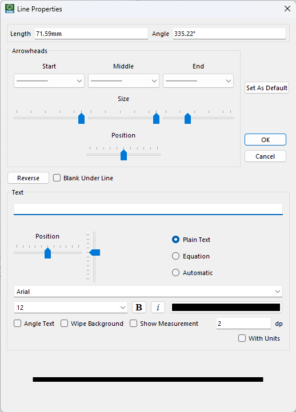Check the With Units checkbox
The width and height of the screenshot is (296, 412).
pos(242,338)
